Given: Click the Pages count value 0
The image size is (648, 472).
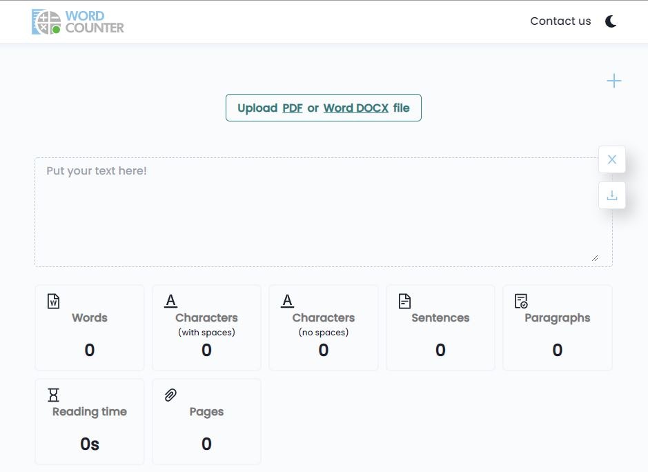Looking at the screenshot, I should point(206,444).
